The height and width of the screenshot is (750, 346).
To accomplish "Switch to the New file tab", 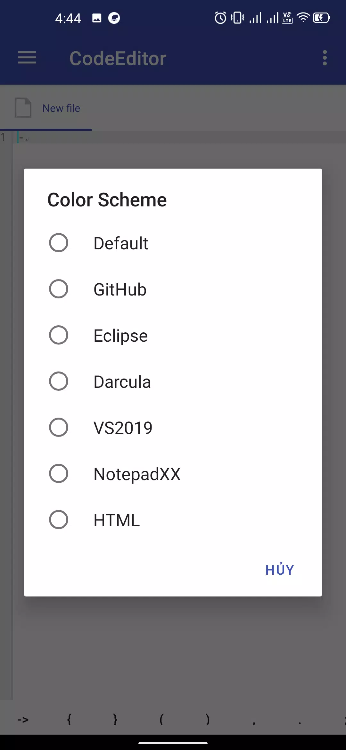I will tap(46, 108).
